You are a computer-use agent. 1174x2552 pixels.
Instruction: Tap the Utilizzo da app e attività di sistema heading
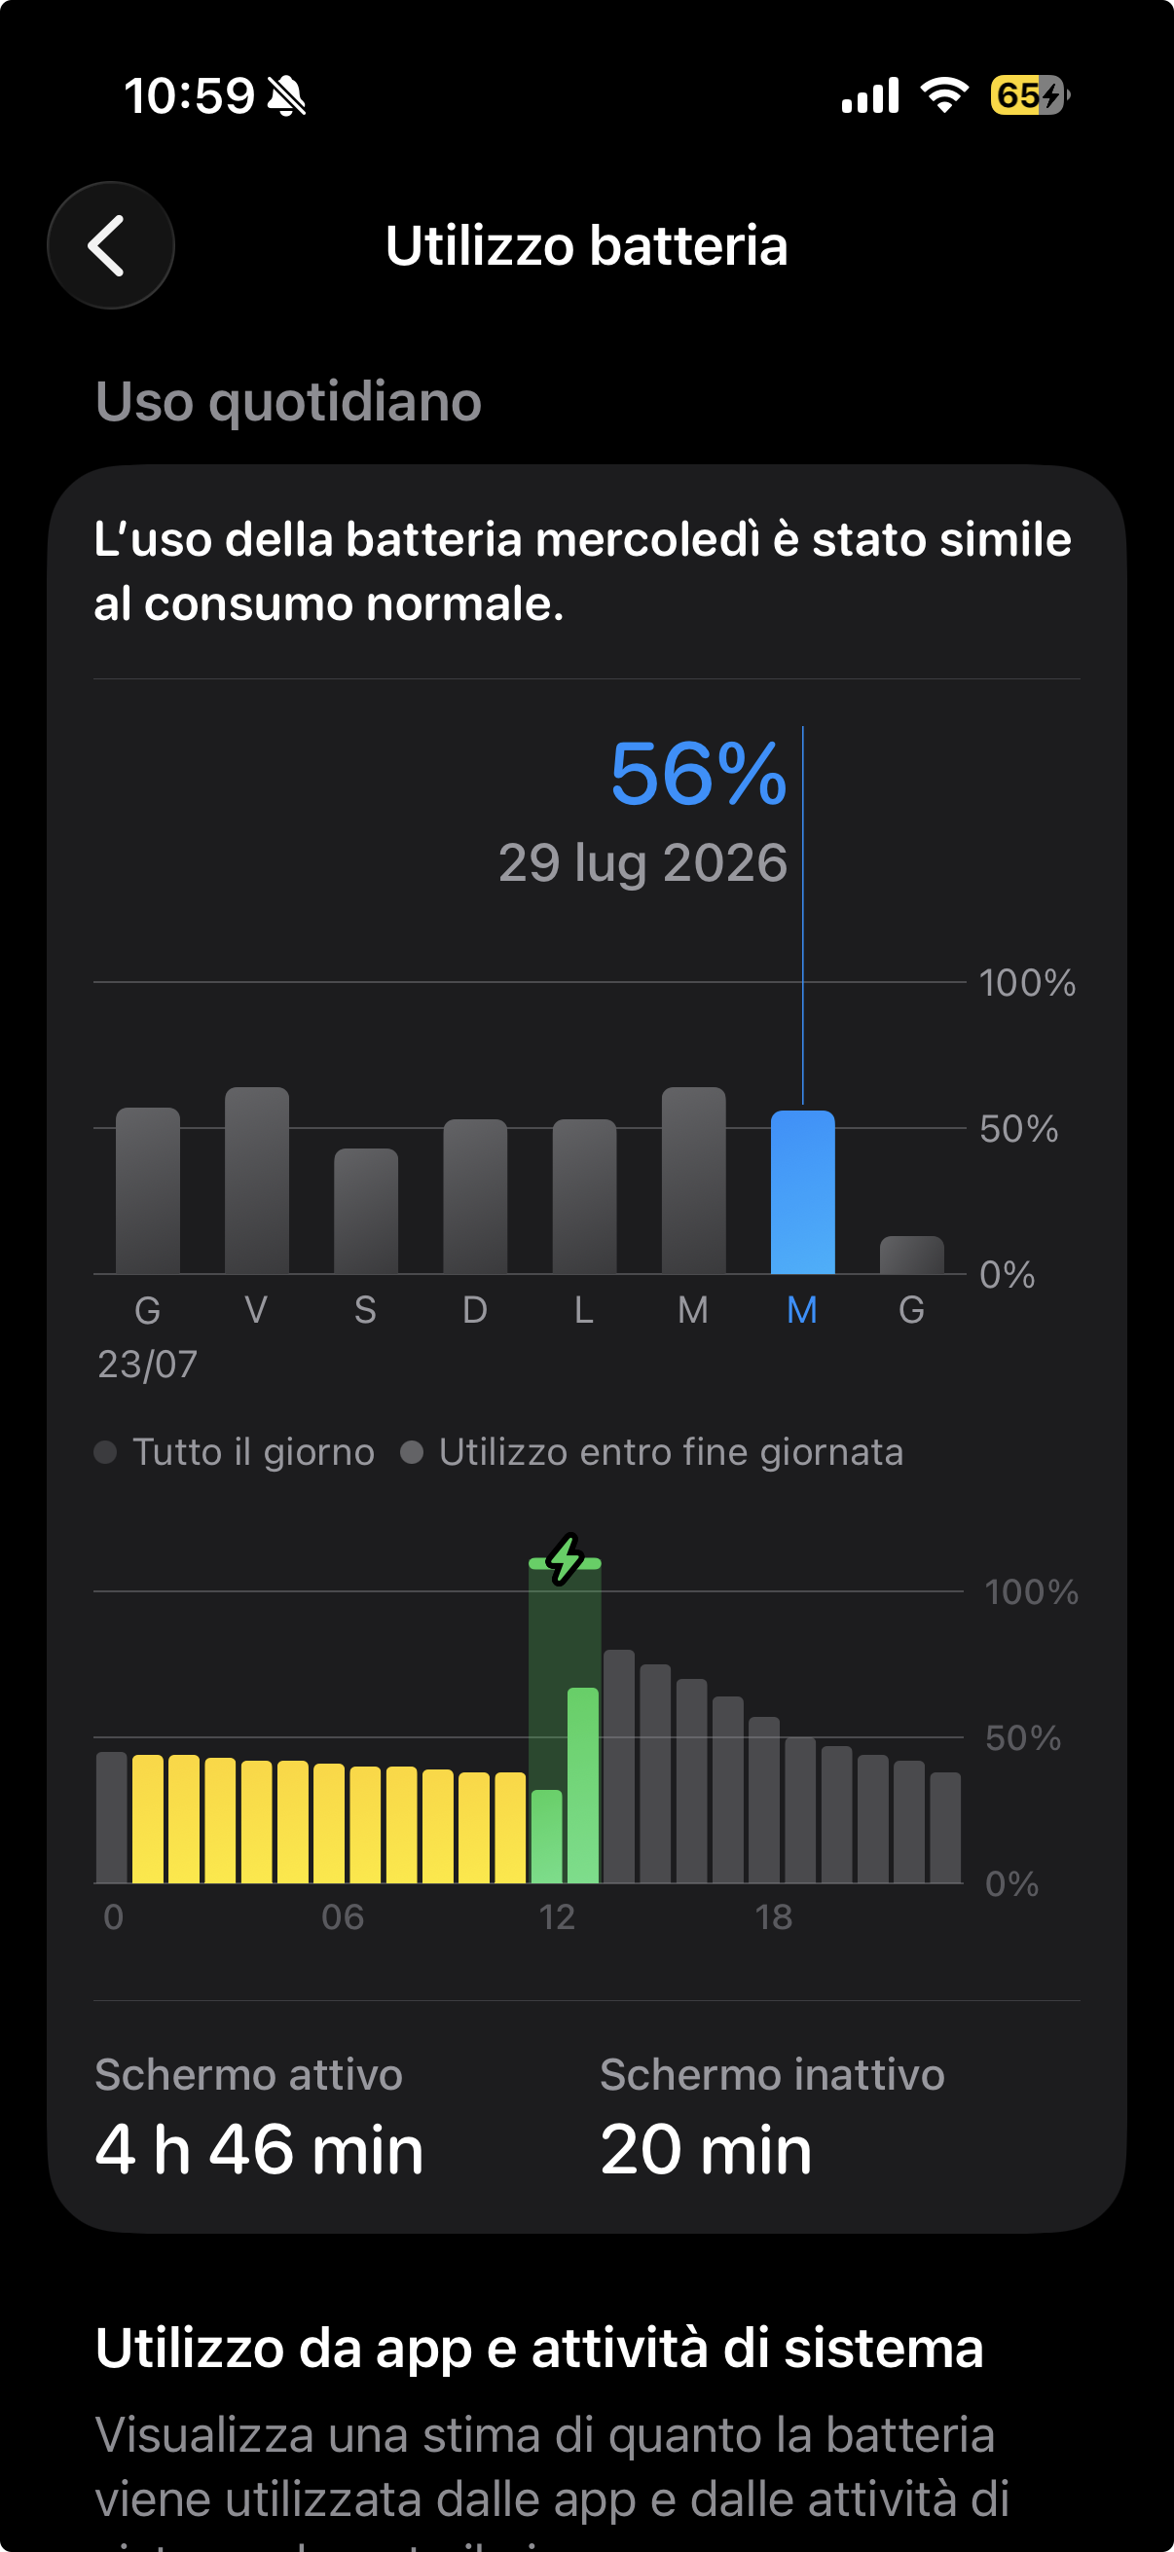tap(539, 2349)
